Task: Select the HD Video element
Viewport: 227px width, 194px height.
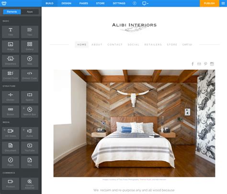Action: (11, 133)
